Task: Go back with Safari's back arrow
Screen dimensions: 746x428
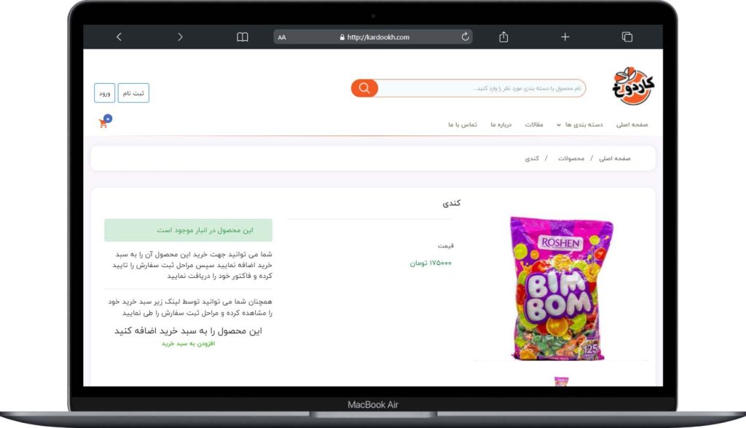Action: (119, 37)
